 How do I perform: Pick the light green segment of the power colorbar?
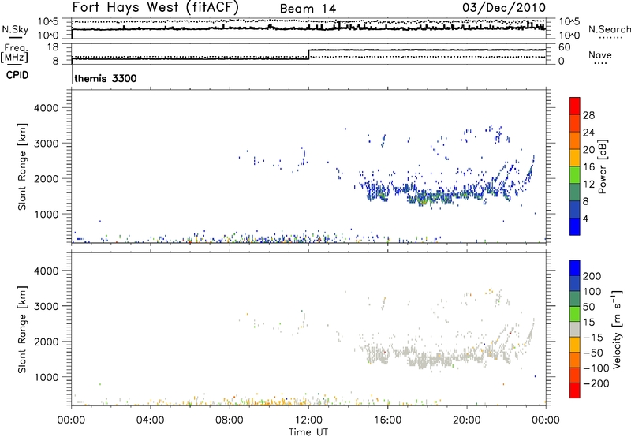(575, 174)
